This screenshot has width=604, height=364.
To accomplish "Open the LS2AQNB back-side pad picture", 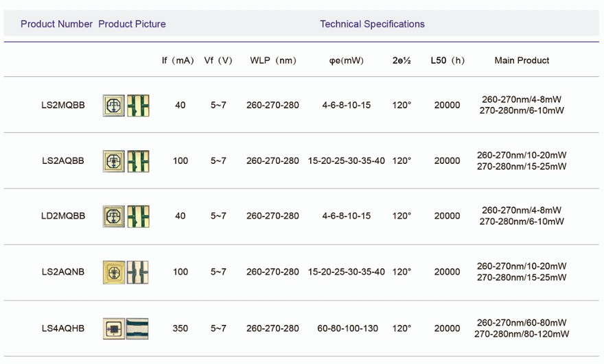I will coord(138,272).
